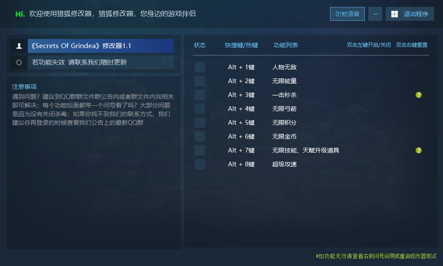
Task: Click the 功能列表 column header
Action: point(286,45)
